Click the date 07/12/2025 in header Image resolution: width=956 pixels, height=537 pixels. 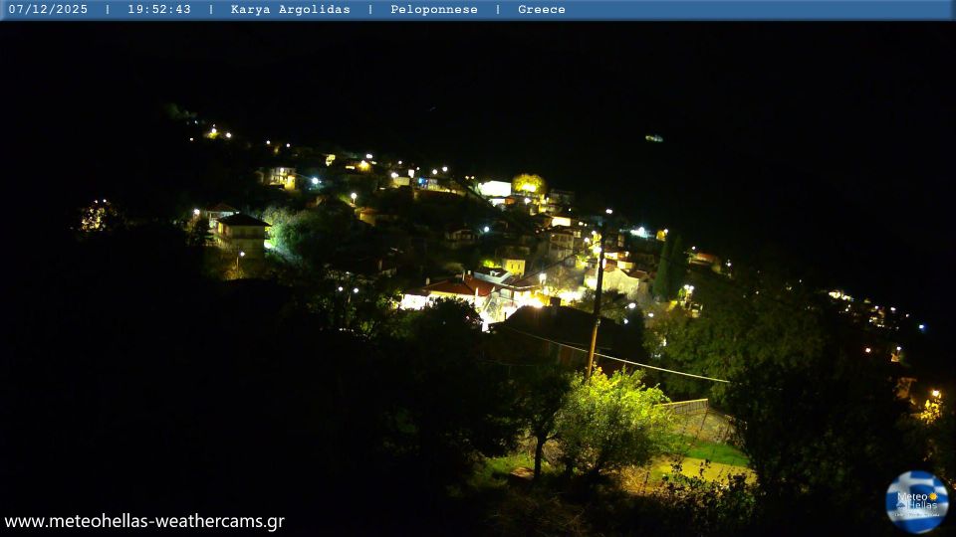point(48,10)
